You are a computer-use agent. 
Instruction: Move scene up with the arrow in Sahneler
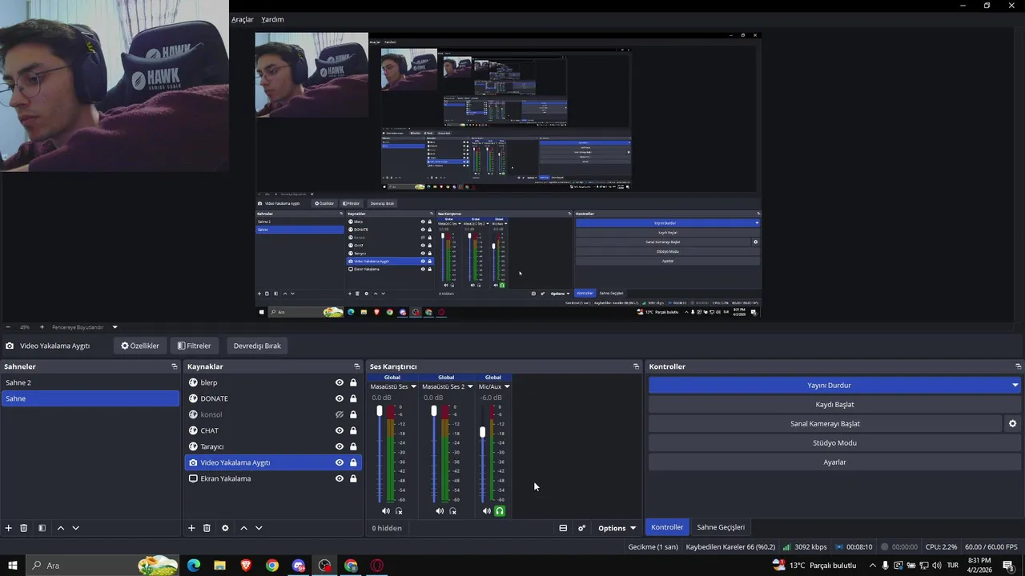tap(60, 528)
